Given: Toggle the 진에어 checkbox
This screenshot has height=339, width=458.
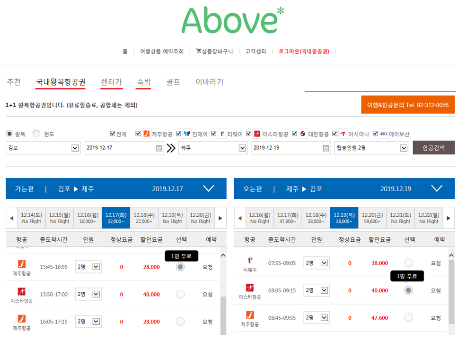Looking at the screenshot, I should click(178, 134).
